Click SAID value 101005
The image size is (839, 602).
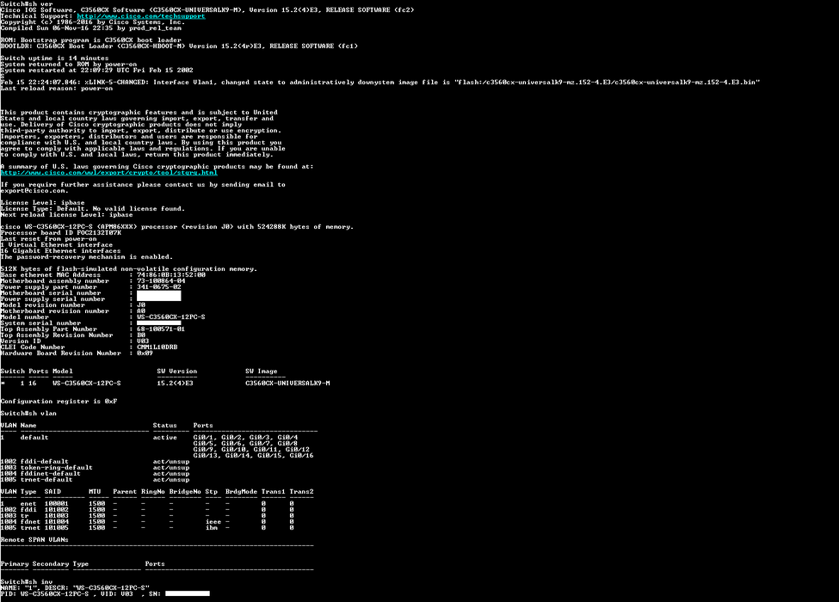(x=57, y=528)
